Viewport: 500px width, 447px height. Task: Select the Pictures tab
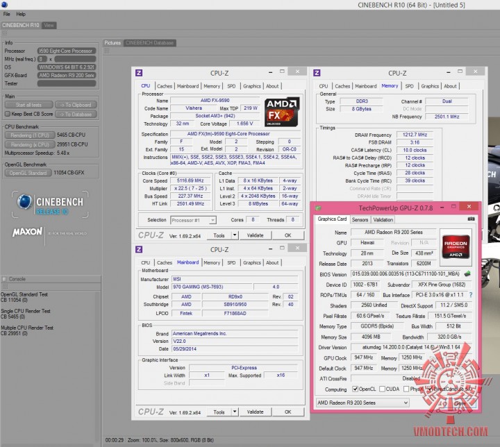(x=112, y=43)
